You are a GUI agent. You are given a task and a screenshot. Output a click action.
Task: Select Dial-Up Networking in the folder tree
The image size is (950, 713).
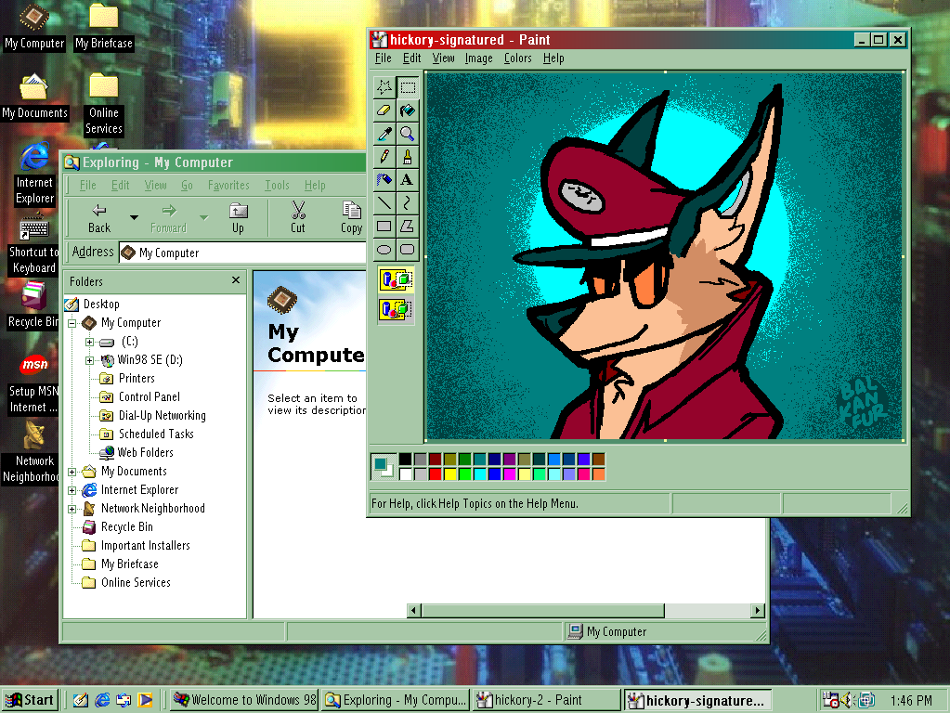tap(162, 416)
